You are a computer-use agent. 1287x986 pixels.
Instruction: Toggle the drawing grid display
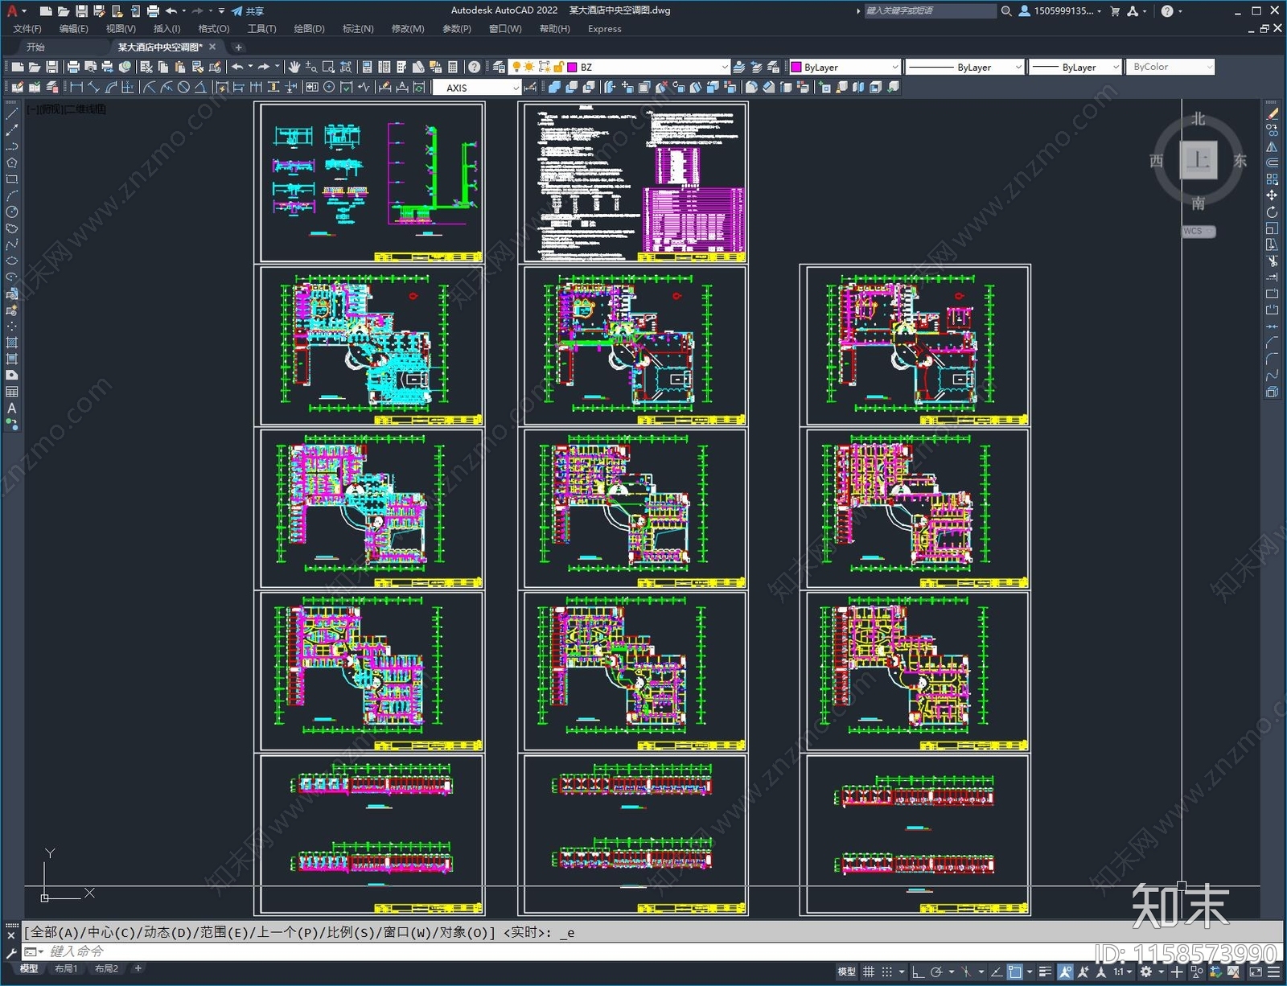(x=869, y=972)
